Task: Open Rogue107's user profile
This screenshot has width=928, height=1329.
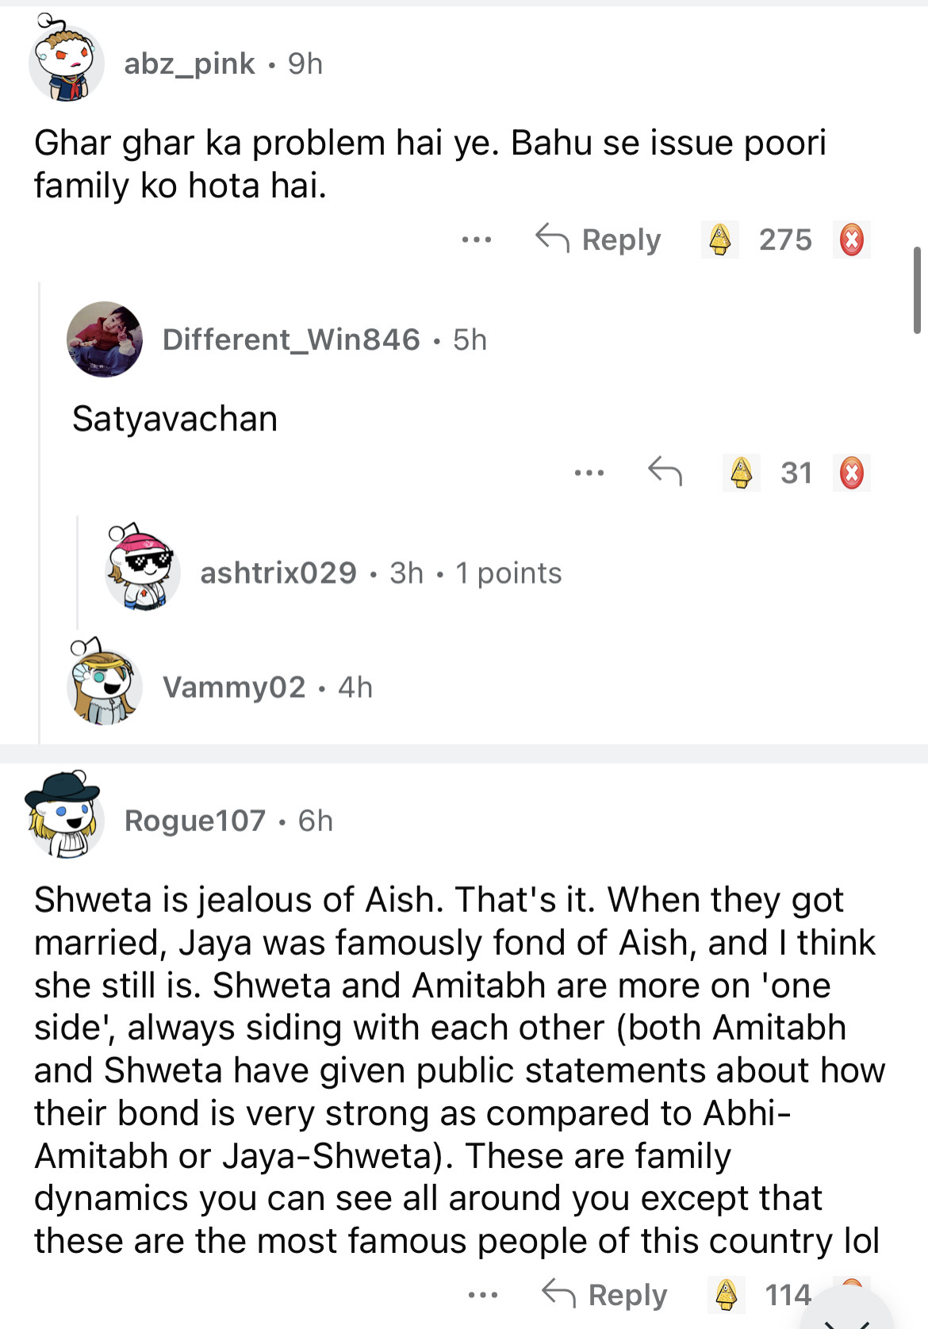Action: (x=195, y=821)
